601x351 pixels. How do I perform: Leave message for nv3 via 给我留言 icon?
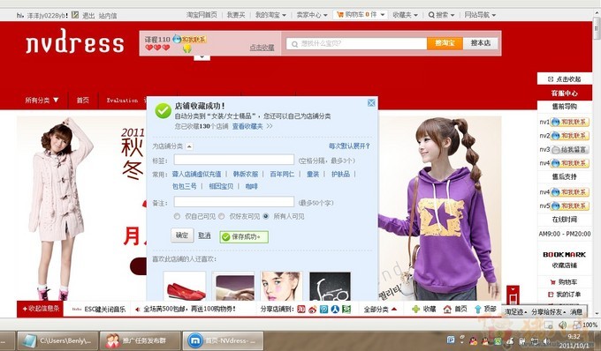coord(570,150)
